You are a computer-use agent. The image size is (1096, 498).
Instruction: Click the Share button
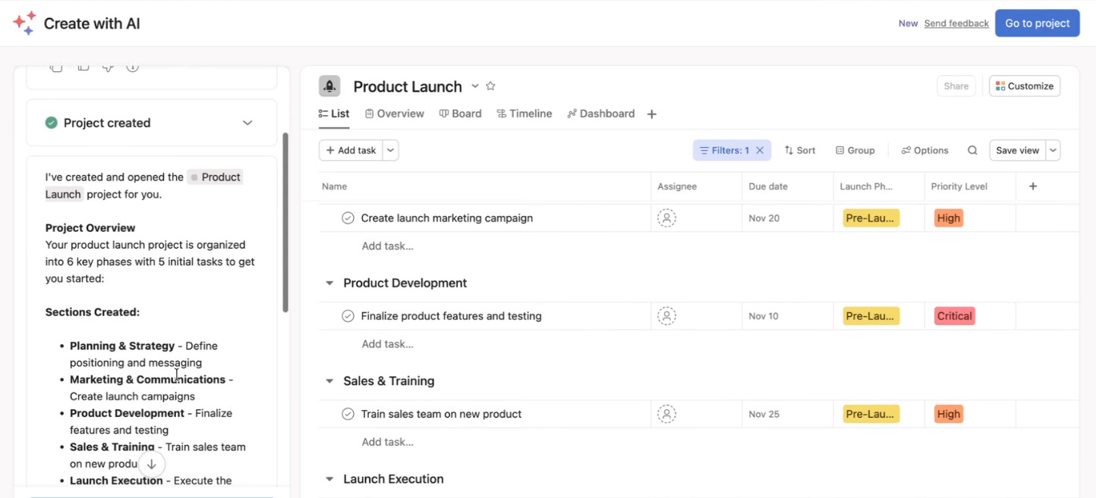point(956,86)
